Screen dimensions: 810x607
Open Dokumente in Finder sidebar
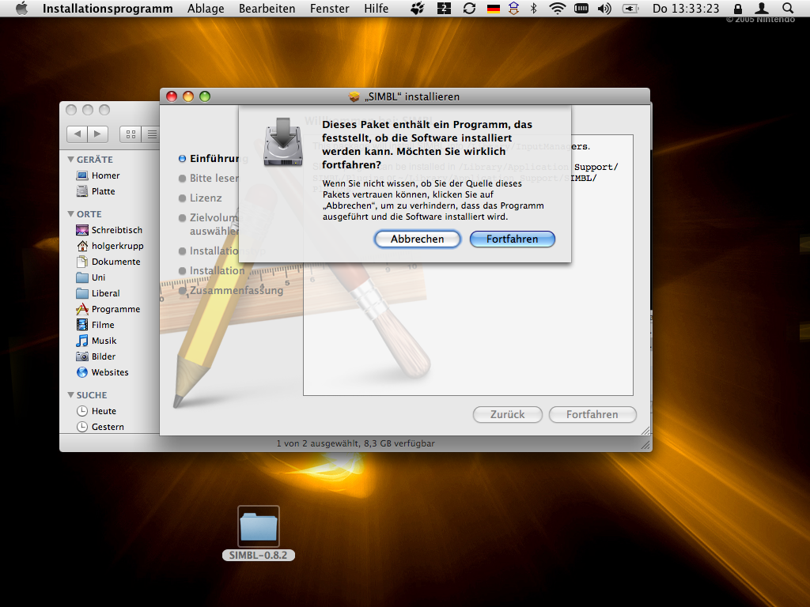pos(108,262)
